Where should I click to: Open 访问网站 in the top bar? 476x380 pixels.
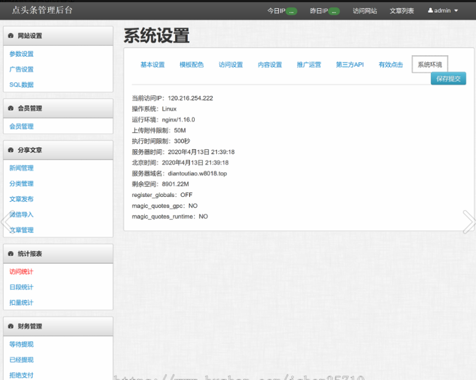[x=365, y=11]
